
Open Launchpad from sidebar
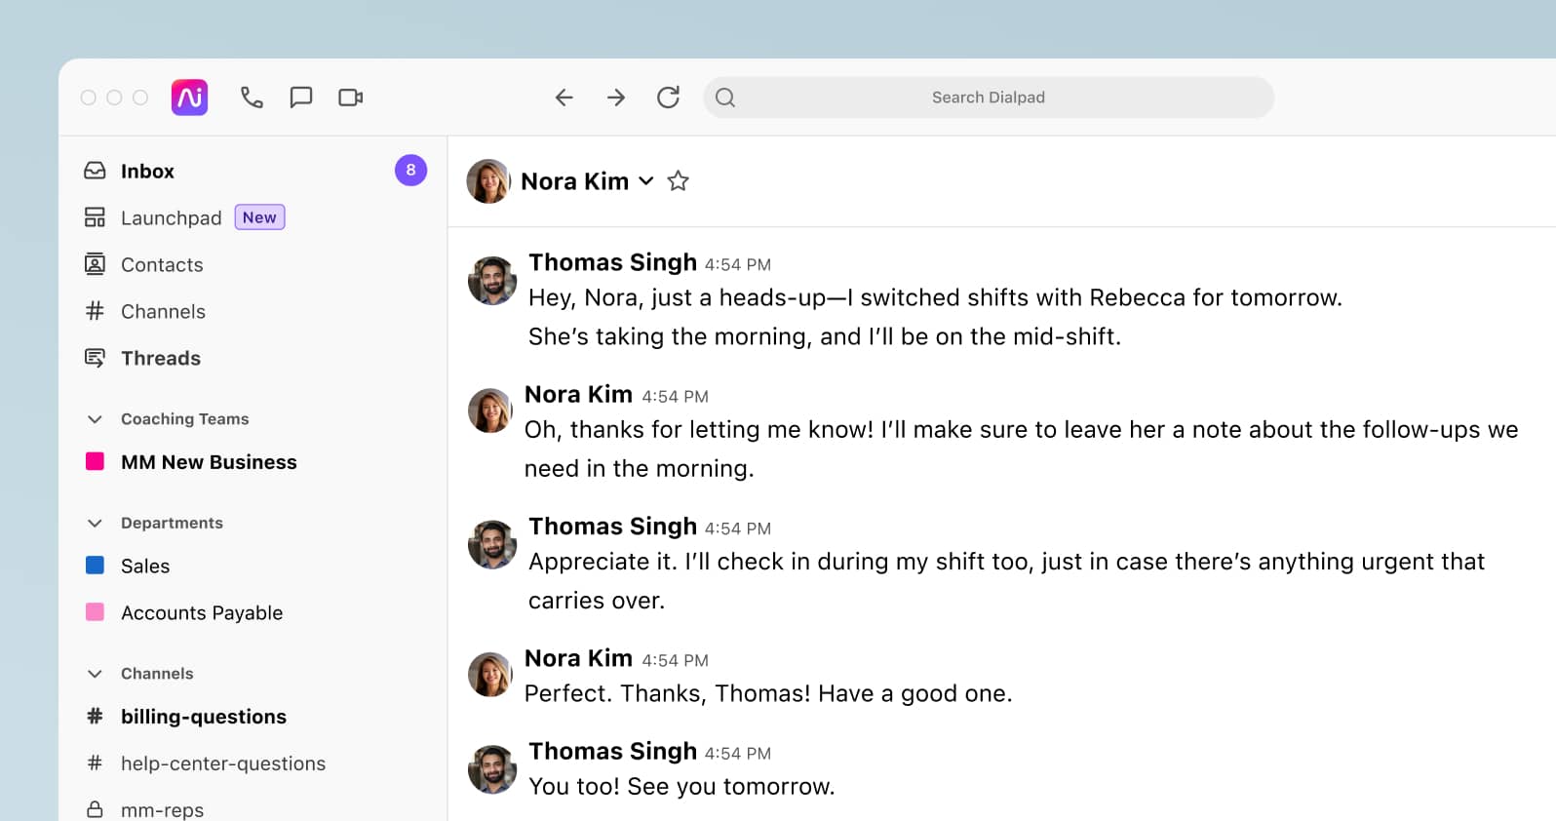[172, 218]
